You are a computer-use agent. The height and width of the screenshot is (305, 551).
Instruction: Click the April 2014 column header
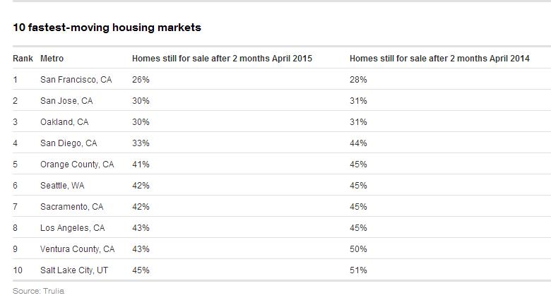click(439, 59)
